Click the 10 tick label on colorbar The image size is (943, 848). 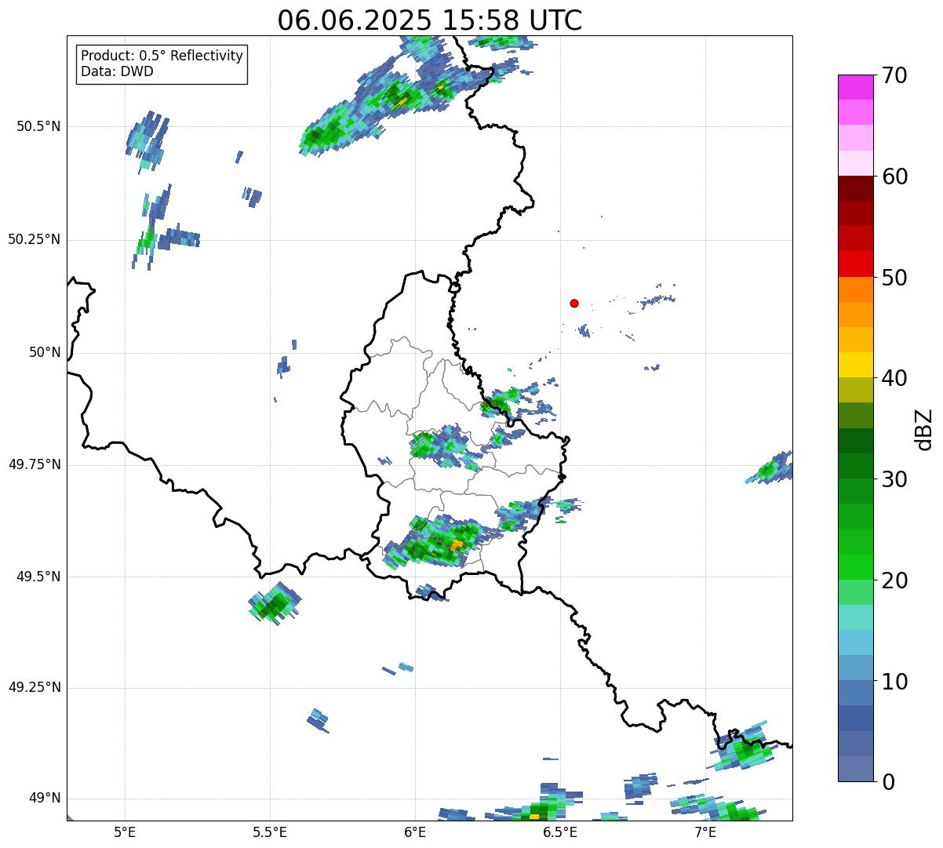pos(894,681)
